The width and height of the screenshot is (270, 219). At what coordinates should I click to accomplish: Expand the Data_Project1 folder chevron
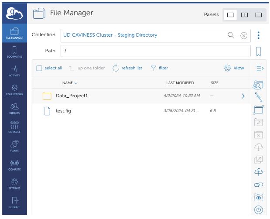pos(243,96)
